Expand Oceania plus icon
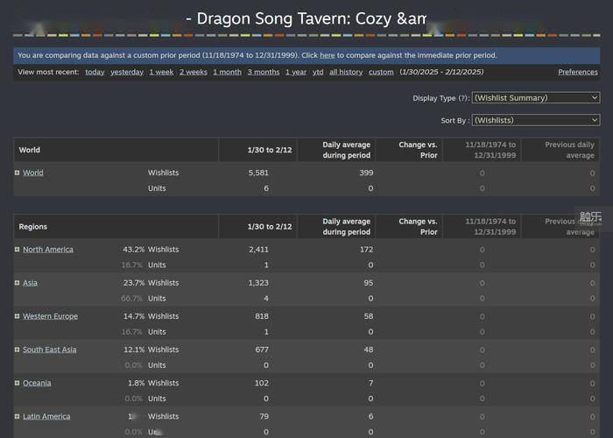This screenshot has height=438, width=613. [18, 383]
